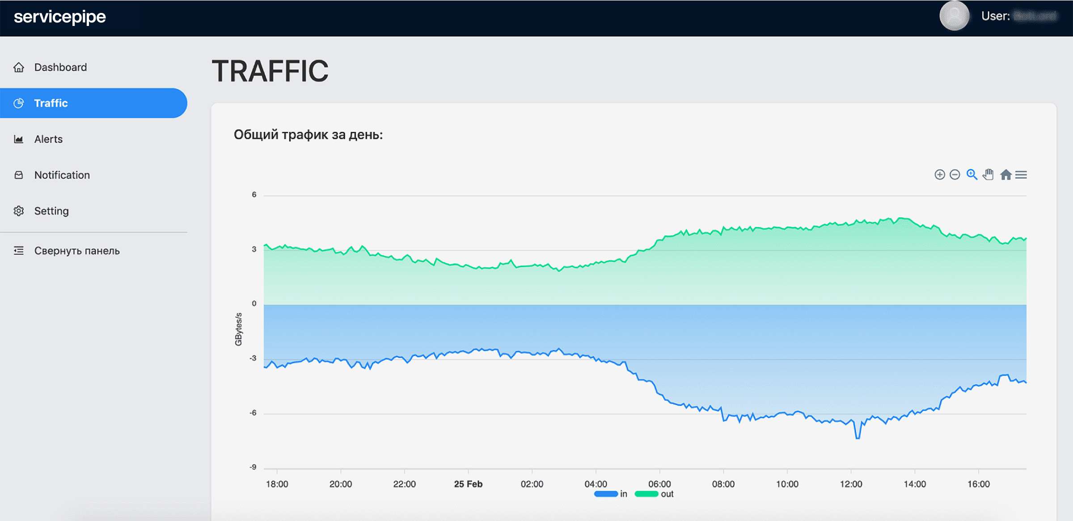Viewport: 1073px width, 521px height.
Task: Activate the selection zoom magnifier tool
Action: 972,174
